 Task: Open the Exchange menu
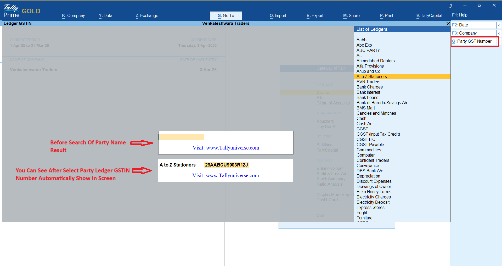[147, 16]
